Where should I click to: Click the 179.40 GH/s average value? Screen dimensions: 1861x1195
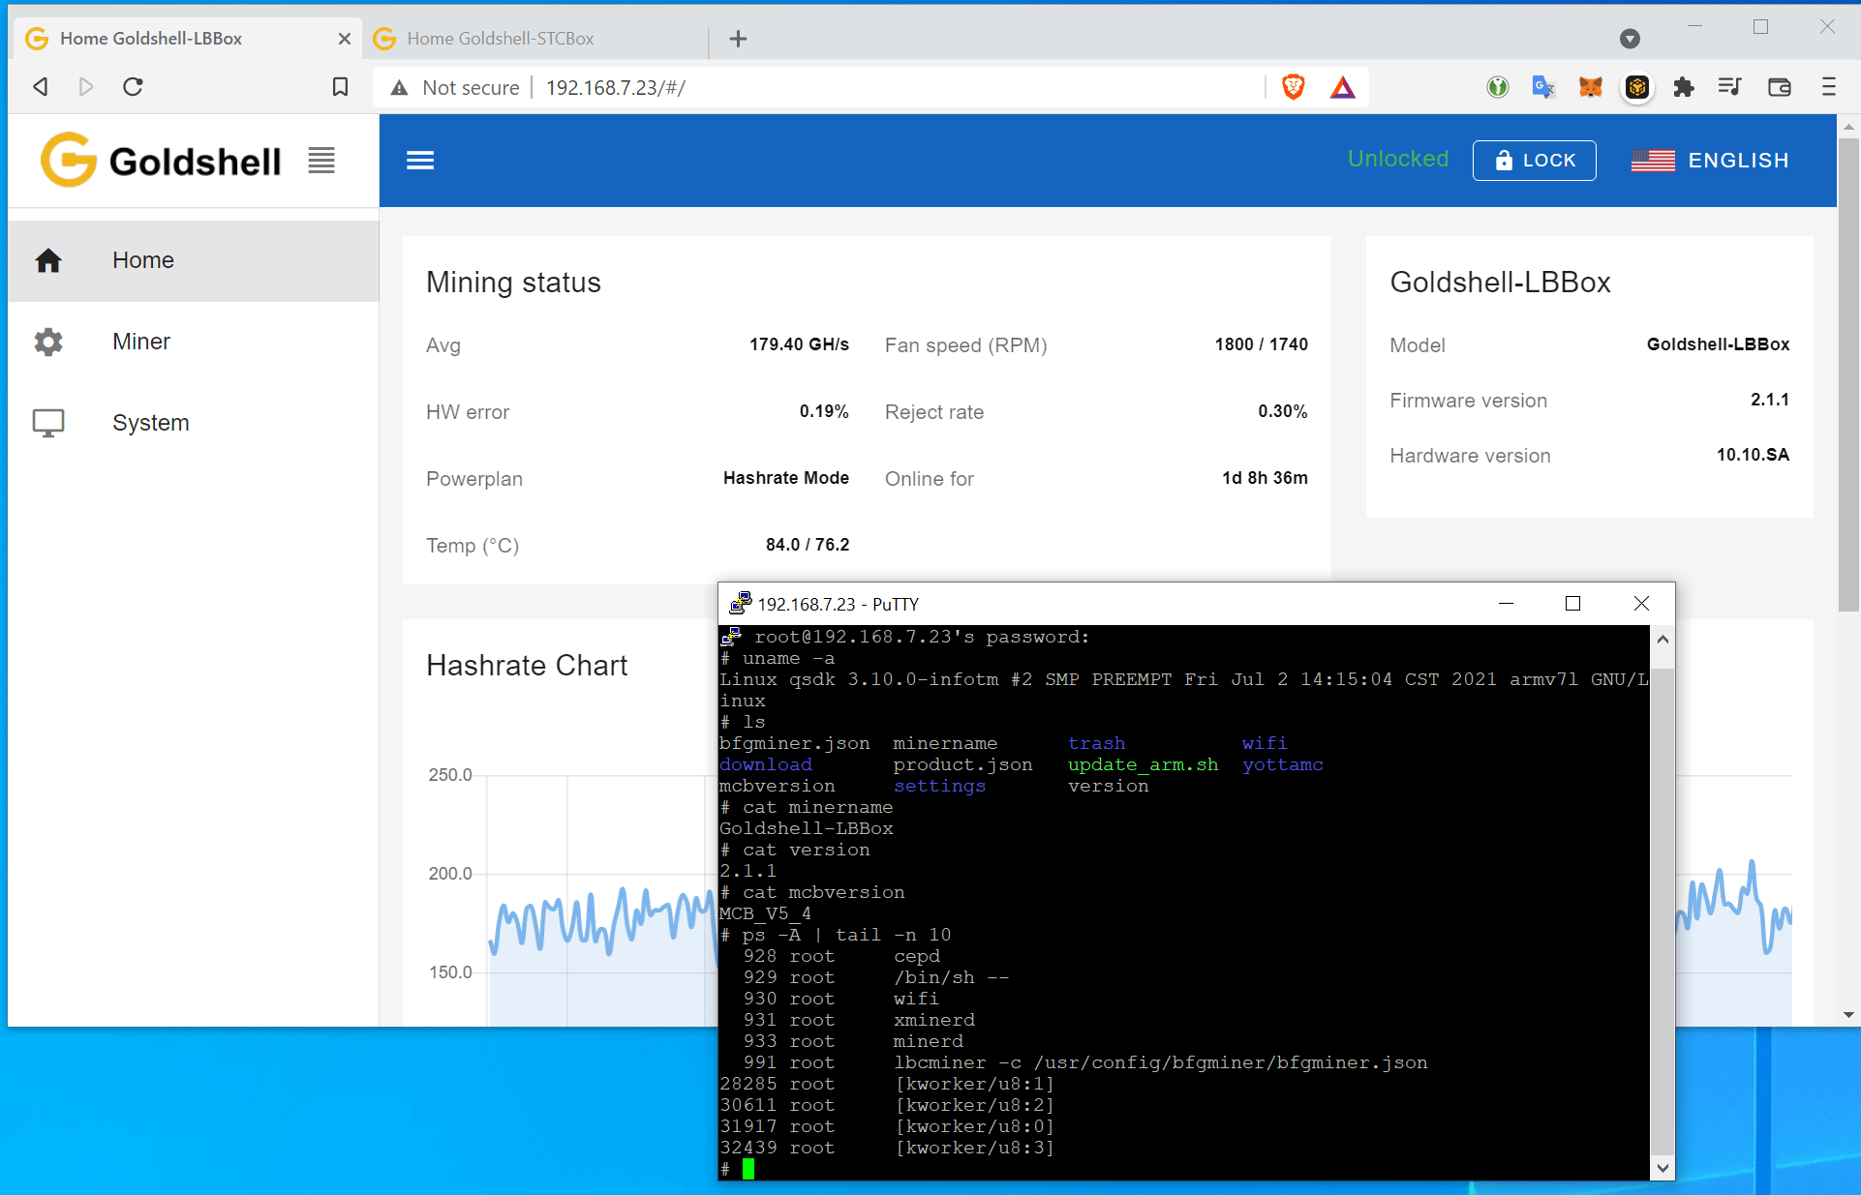tap(799, 344)
